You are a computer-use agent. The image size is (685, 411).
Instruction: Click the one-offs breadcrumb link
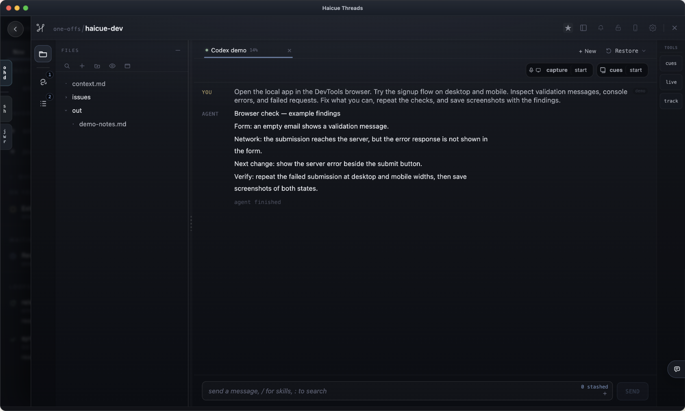tap(67, 29)
